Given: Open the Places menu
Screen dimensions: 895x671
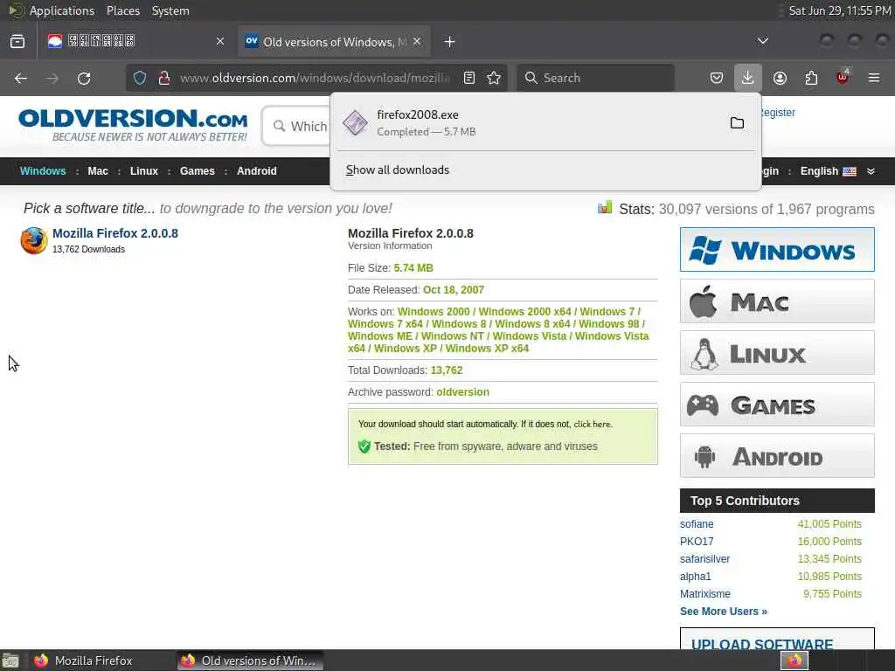Looking at the screenshot, I should 122,10.
